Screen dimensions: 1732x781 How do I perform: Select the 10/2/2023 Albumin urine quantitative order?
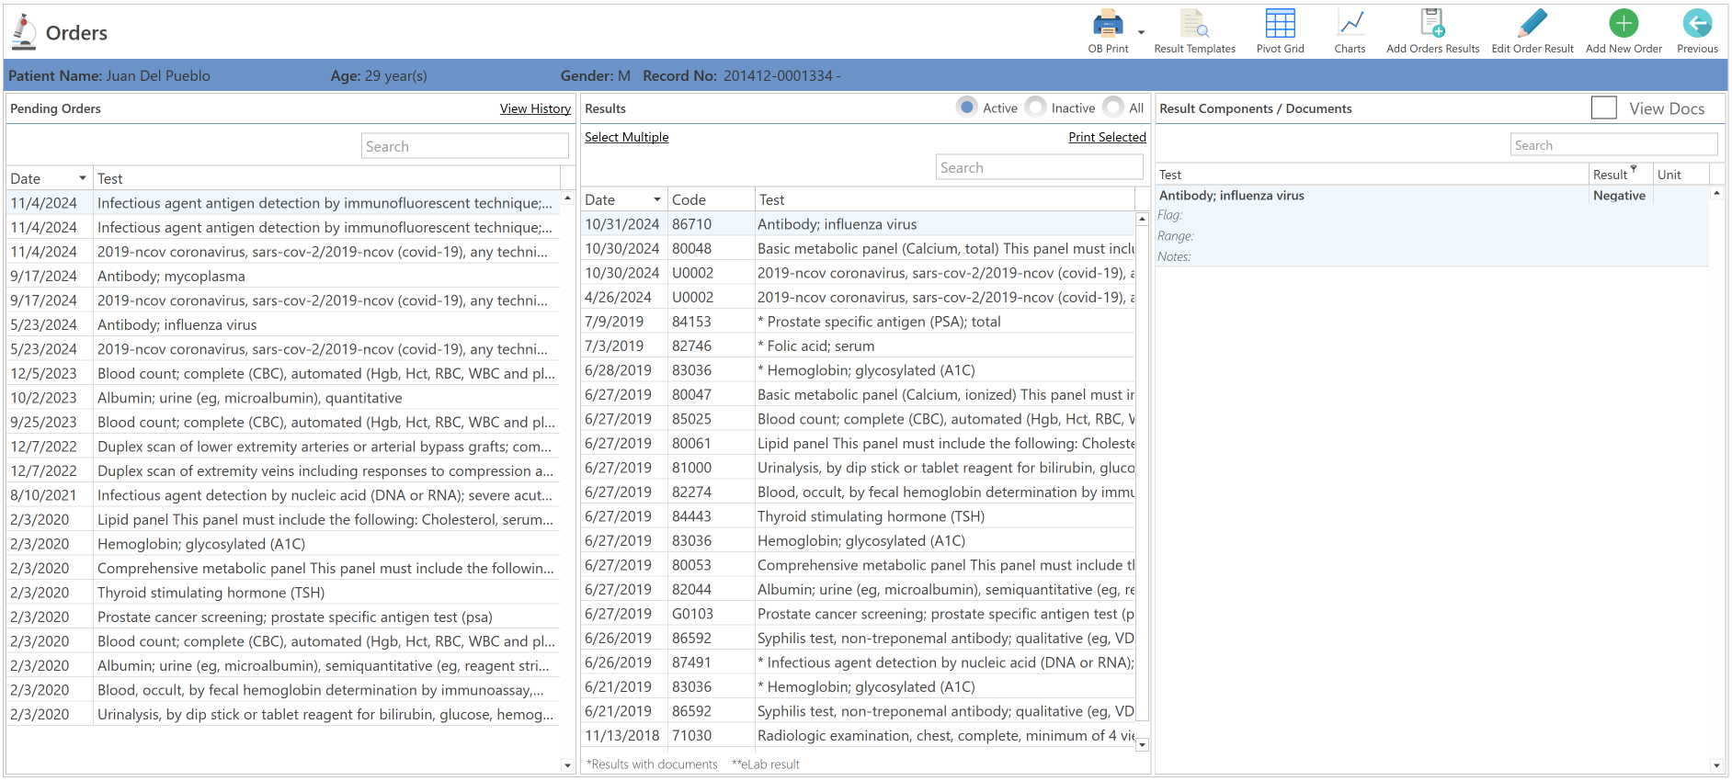(283, 398)
